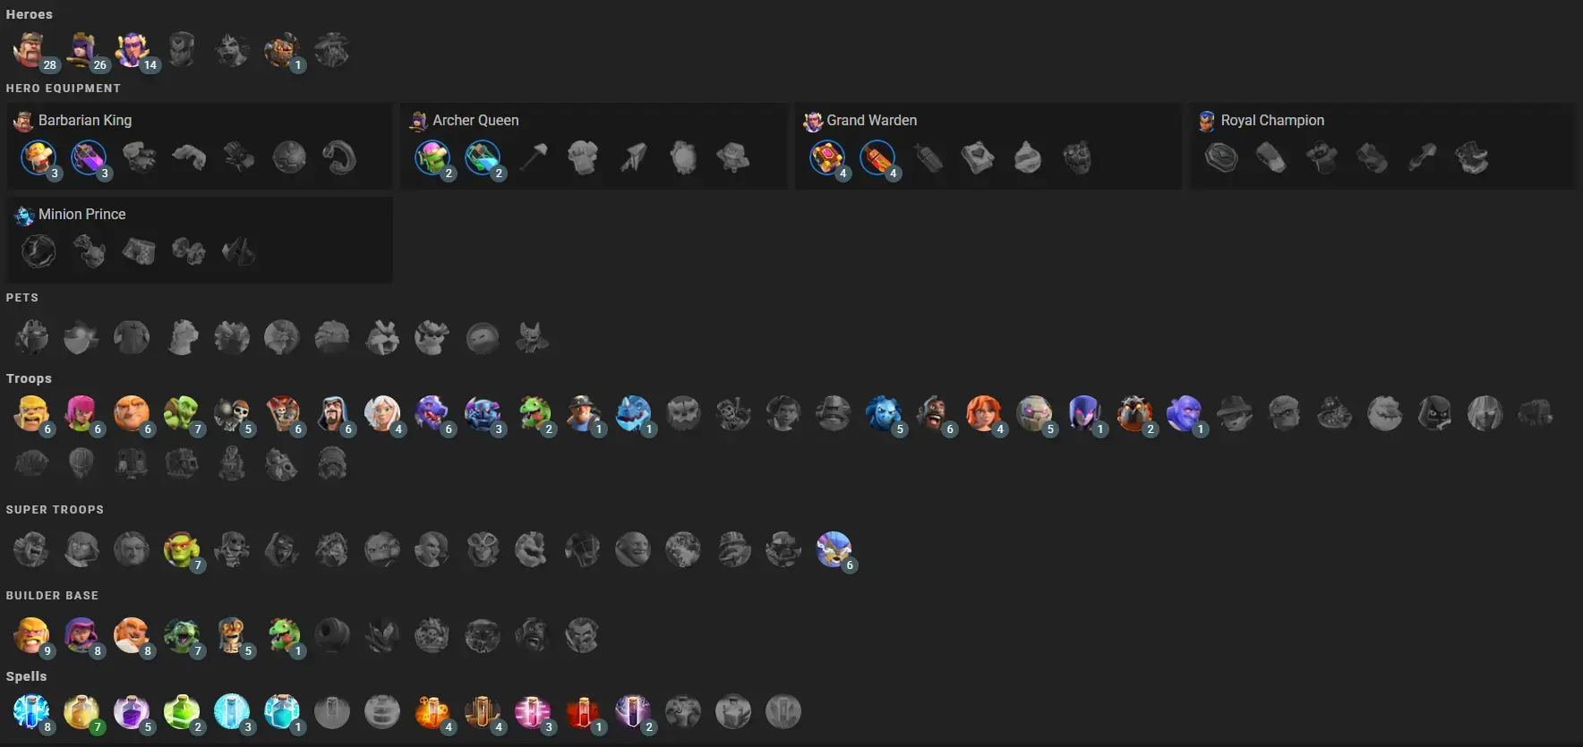Click the Grand Warden hero level 14

[x=132, y=49]
